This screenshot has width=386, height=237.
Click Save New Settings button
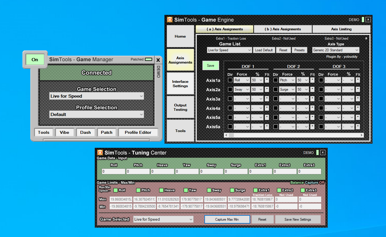tap(298, 220)
